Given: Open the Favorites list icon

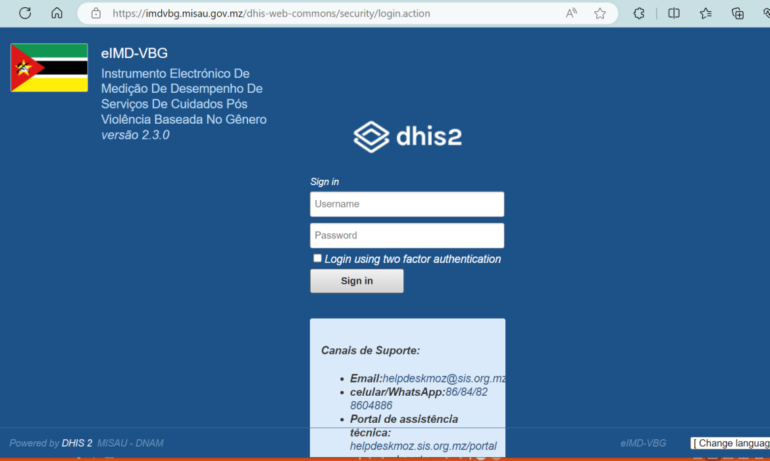Looking at the screenshot, I should click(705, 13).
